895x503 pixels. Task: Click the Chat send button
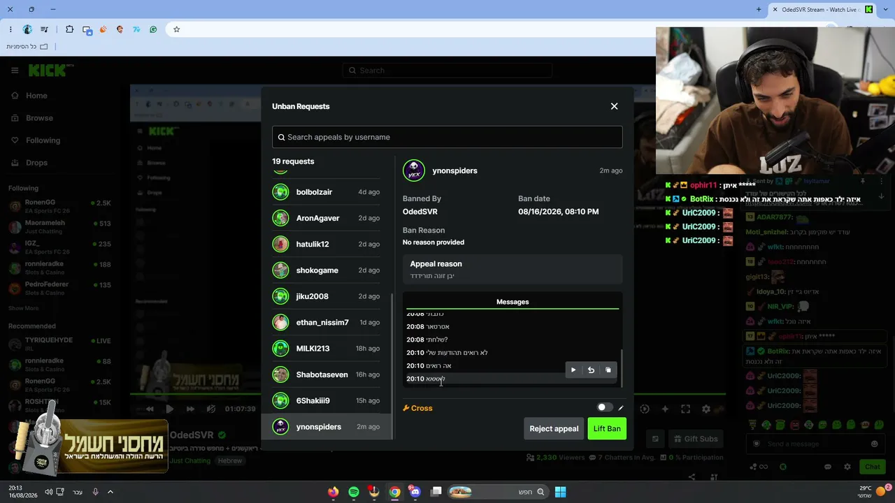tap(872, 467)
